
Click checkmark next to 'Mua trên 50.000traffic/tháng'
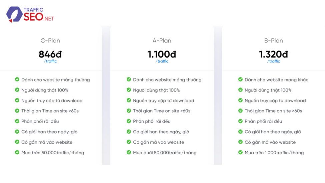(x=17, y=153)
